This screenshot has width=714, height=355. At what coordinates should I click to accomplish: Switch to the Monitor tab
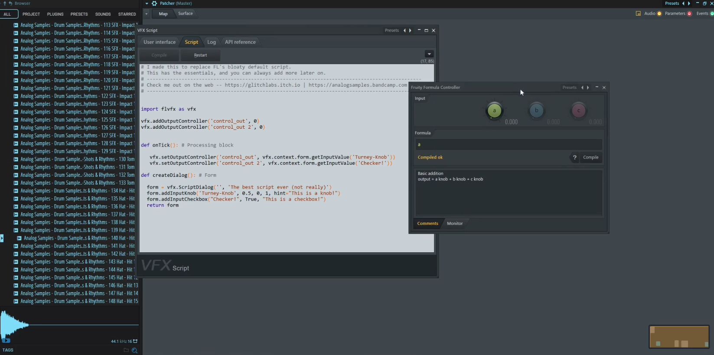[x=455, y=224]
